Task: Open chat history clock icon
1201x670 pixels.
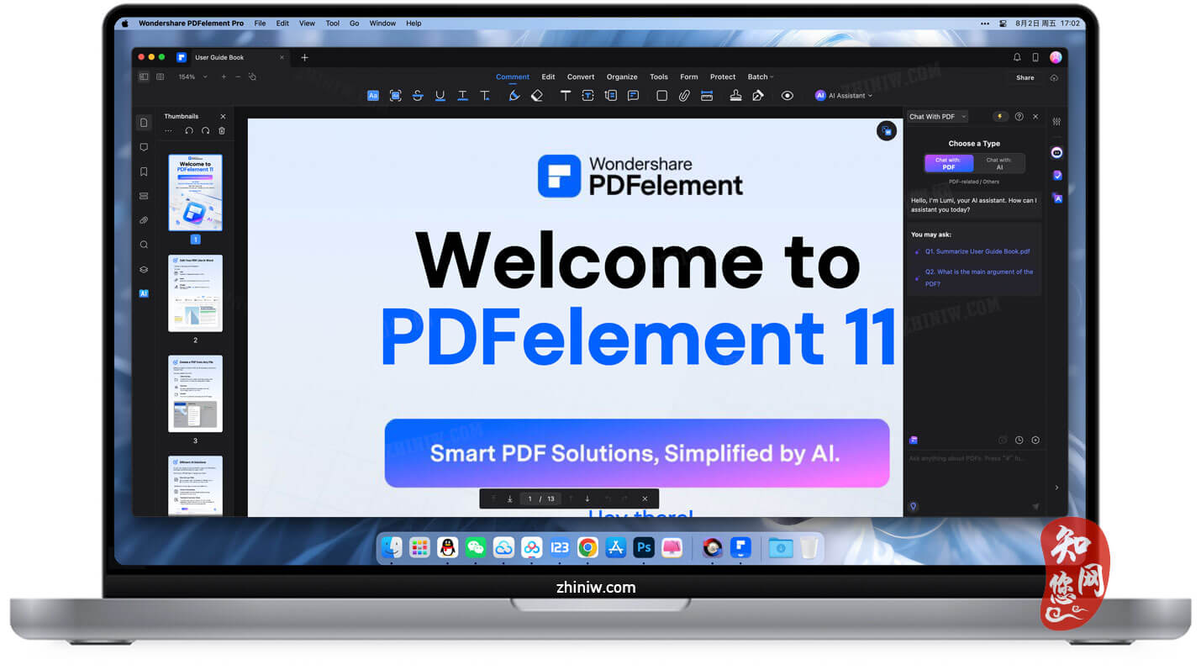Action: tap(1019, 440)
